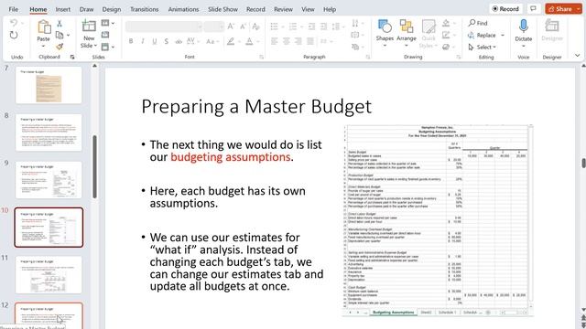Click the Cut scissors icon
Screen dimensions: 586x329
[60, 24]
